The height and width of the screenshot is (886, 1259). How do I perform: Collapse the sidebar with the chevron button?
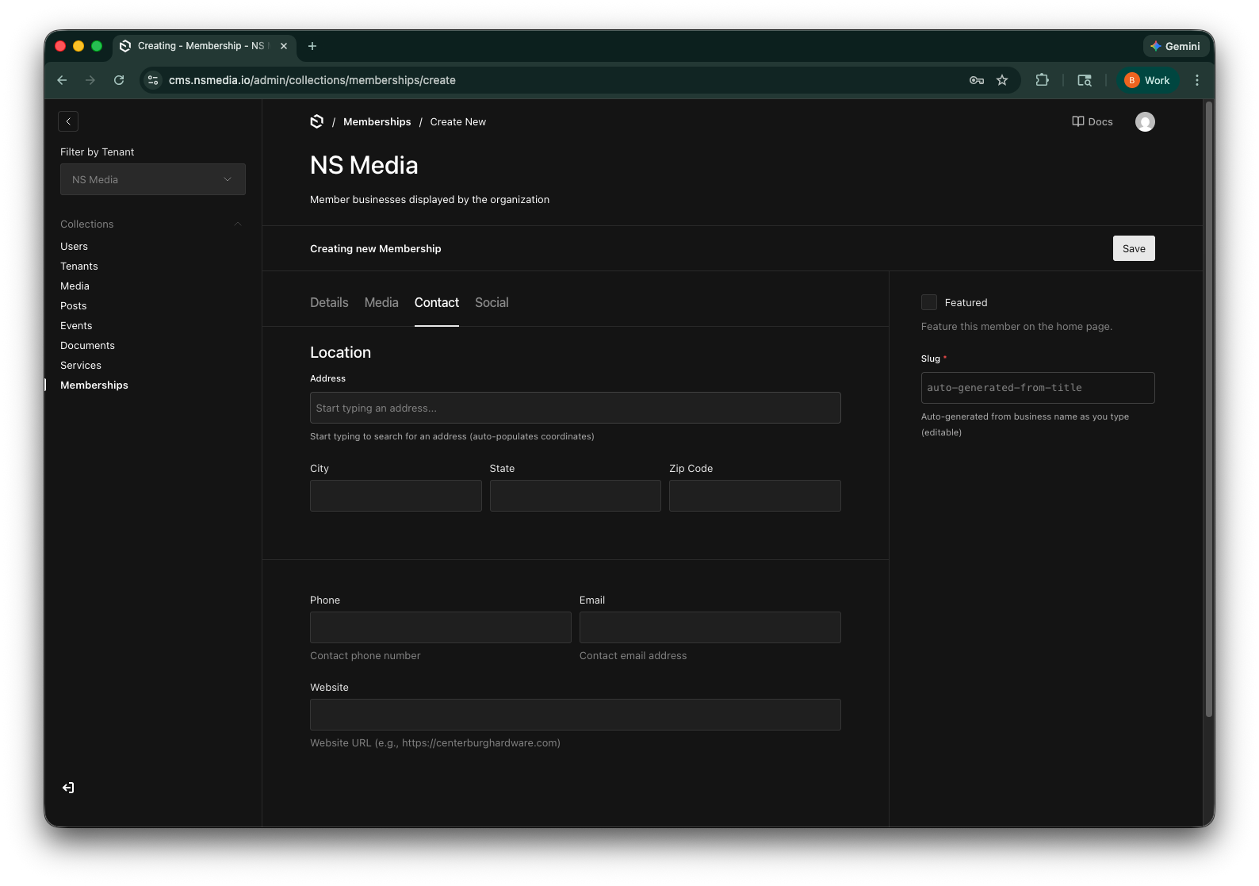click(x=68, y=121)
